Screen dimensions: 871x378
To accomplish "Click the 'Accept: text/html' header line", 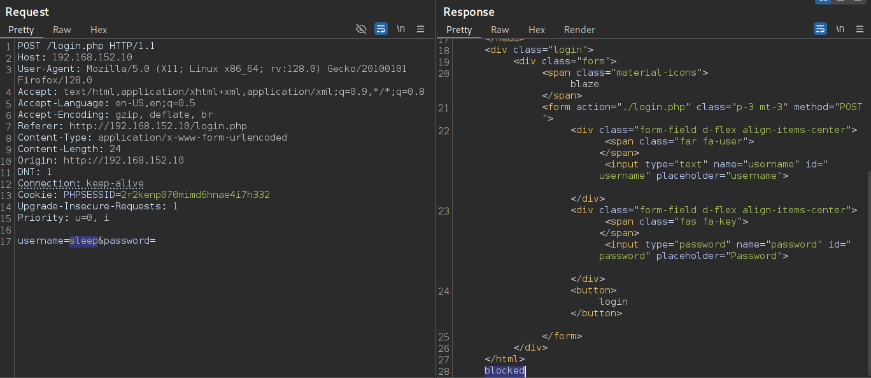I will [221, 92].
